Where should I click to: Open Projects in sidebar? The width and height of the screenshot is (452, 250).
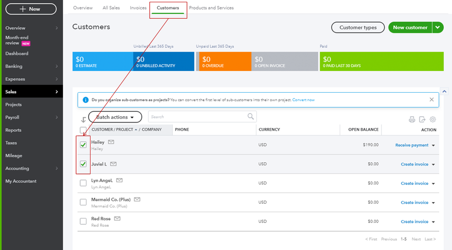click(13, 104)
